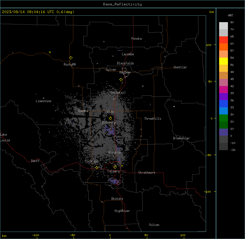This screenshot has width=245, height=239.
Task: Select the pink 42-45 dBZ legend swatch
Action: coord(223,83)
